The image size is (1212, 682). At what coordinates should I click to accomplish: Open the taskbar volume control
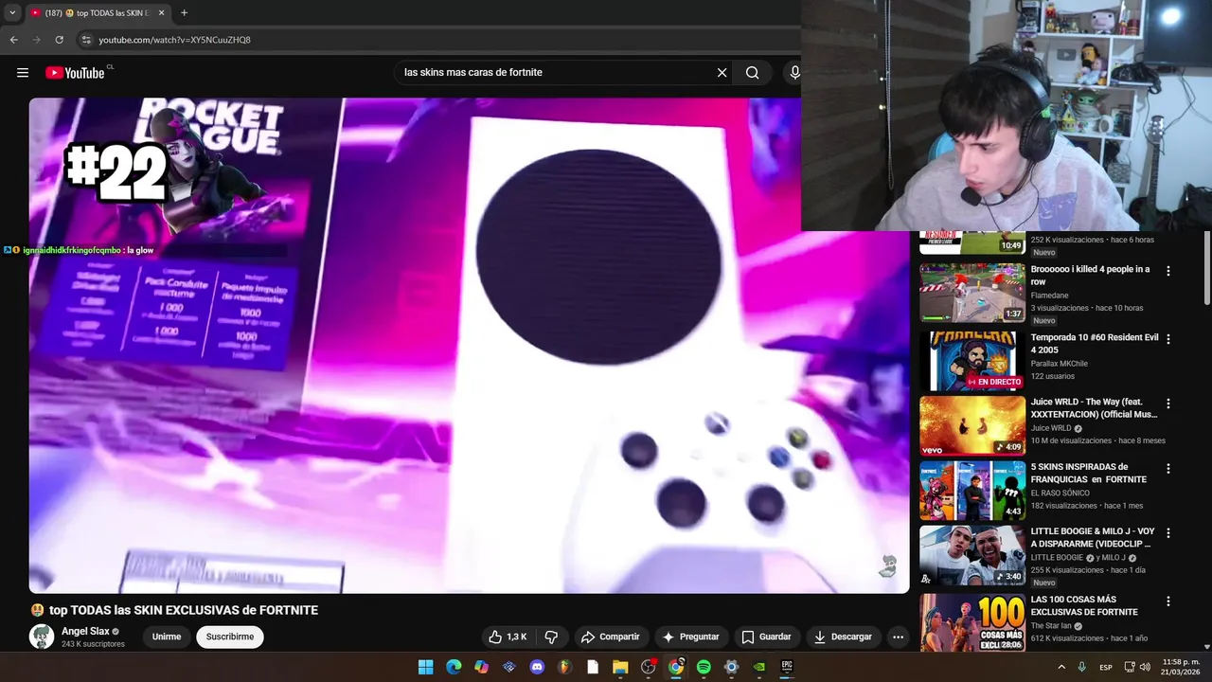pyautogui.click(x=1146, y=667)
